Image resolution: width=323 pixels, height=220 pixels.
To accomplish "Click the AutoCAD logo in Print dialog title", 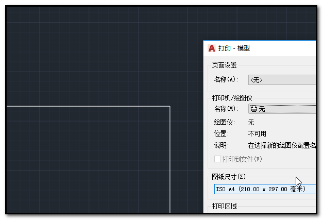I will pyautogui.click(x=212, y=48).
